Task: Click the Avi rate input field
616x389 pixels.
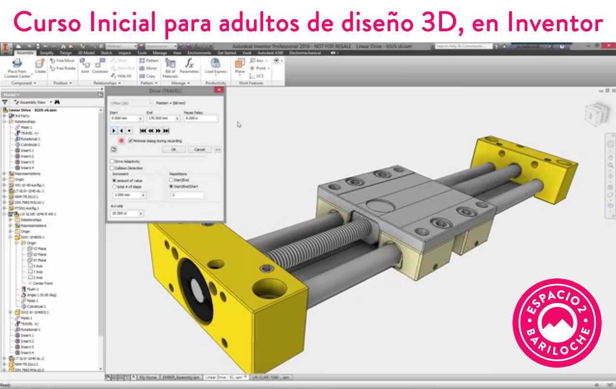Action: tap(127, 213)
